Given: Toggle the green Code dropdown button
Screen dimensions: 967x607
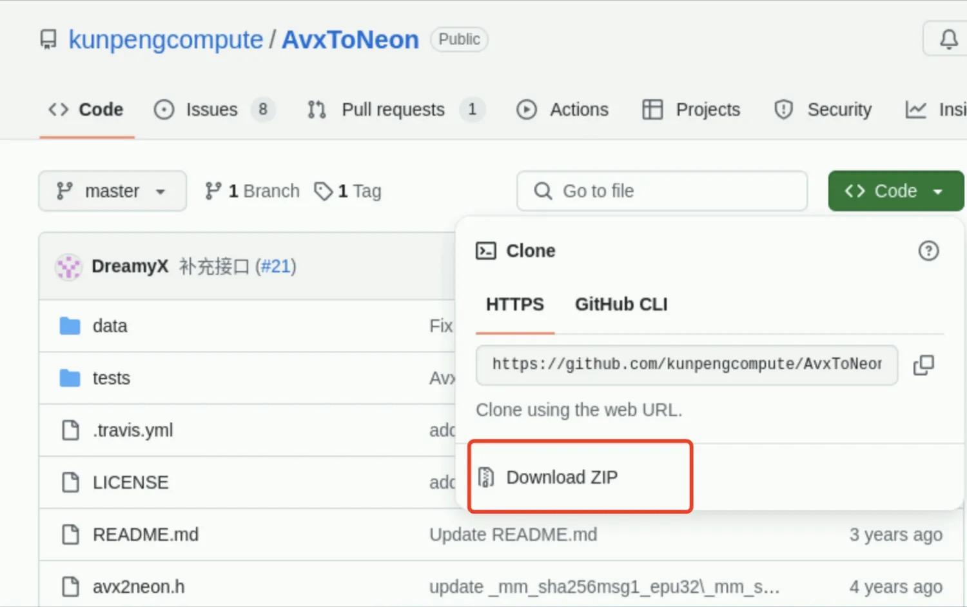Looking at the screenshot, I should click(895, 191).
